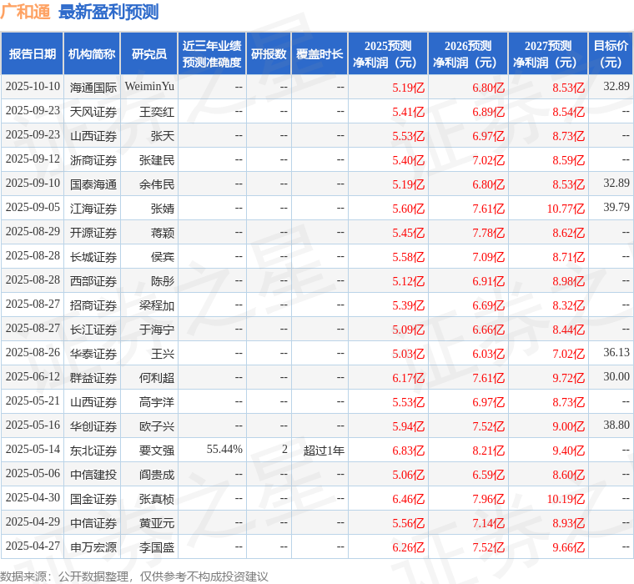Click the 覆盖时长 column header
Viewport: 634px width, 584px height.
tap(320, 53)
